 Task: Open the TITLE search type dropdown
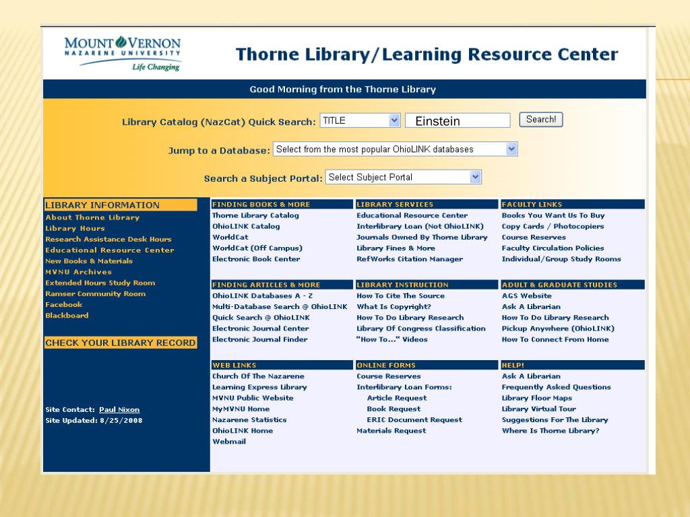coord(360,120)
